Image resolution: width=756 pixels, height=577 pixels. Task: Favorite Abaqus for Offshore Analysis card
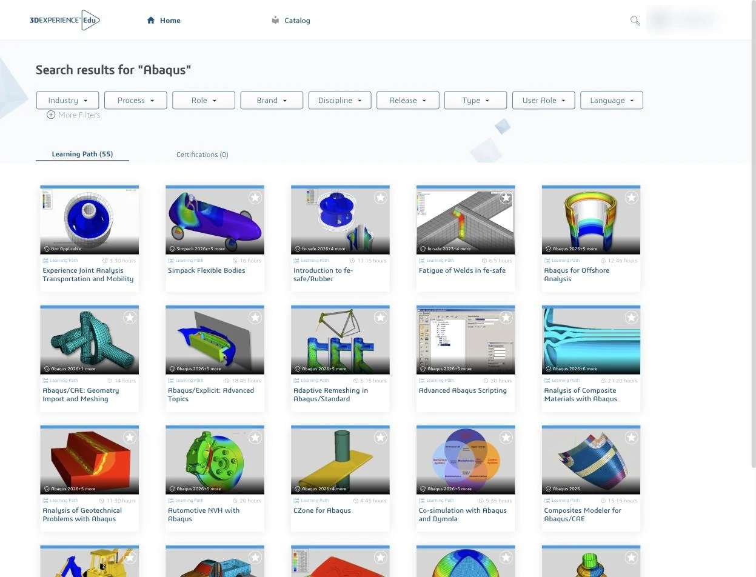tap(632, 198)
